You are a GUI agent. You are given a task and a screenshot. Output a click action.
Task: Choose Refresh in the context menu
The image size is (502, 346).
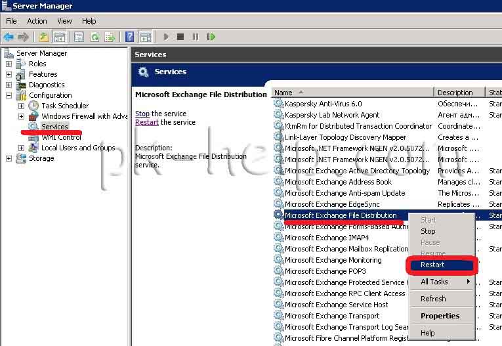point(442,299)
